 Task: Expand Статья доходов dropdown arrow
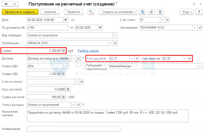[x=74, y=105]
